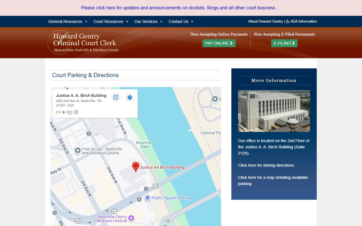Click the rating info circle icon
362x226 pixels.
[x=76, y=112]
